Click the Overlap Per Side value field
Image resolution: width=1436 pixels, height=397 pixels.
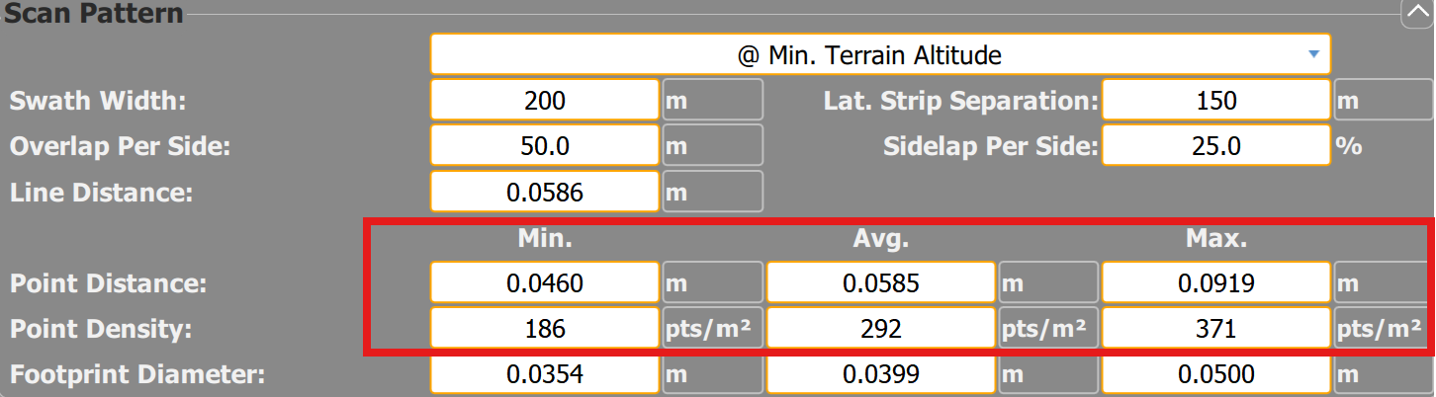[x=544, y=146]
